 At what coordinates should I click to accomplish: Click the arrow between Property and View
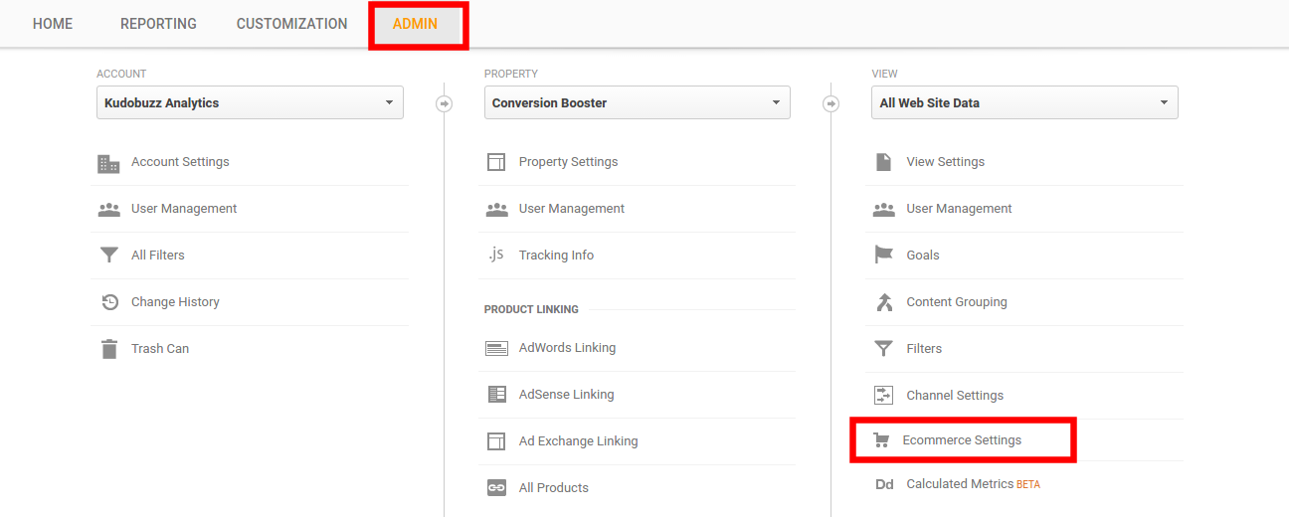(x=831, y=102)
